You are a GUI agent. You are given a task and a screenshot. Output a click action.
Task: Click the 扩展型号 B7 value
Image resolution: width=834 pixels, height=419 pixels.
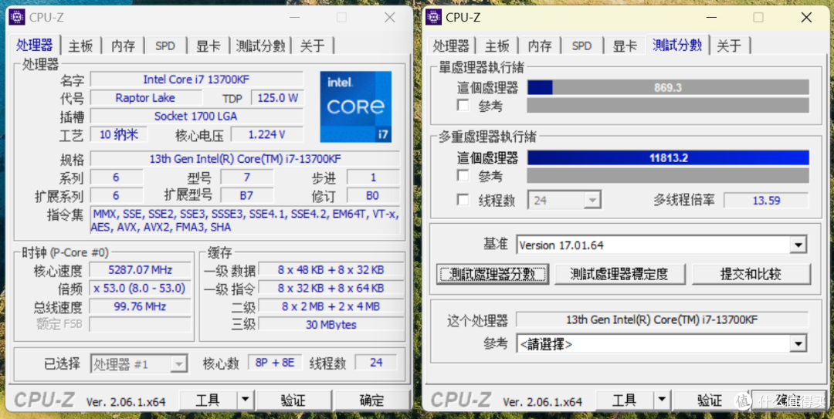[247, 195]
